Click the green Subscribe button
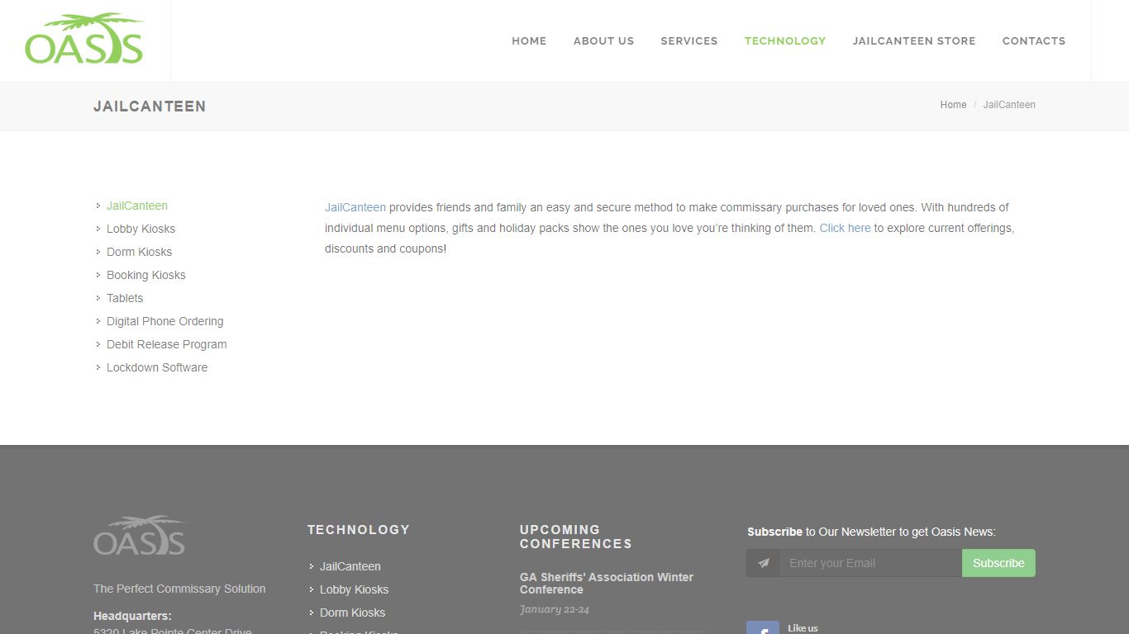 (998, 563)
